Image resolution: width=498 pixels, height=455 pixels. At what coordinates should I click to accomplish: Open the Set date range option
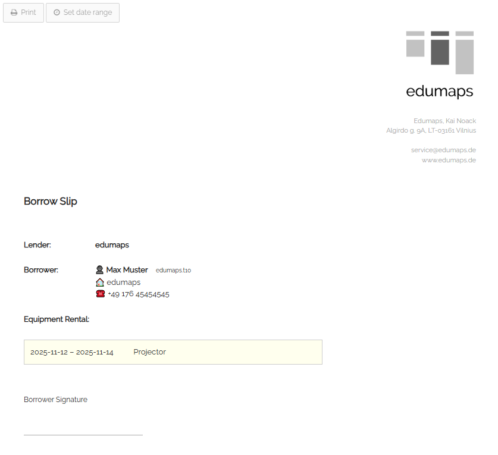83,12
